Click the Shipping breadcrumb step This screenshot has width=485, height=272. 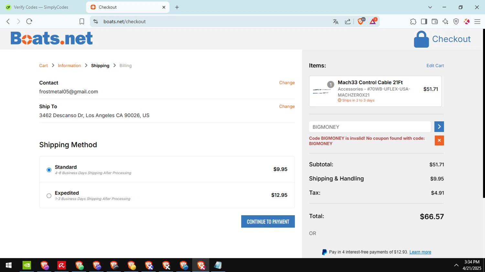point(100,65)
